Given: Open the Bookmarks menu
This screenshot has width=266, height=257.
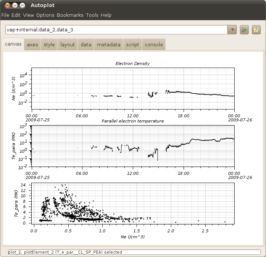Looking at the screenshot, I should tap(70, 15).
